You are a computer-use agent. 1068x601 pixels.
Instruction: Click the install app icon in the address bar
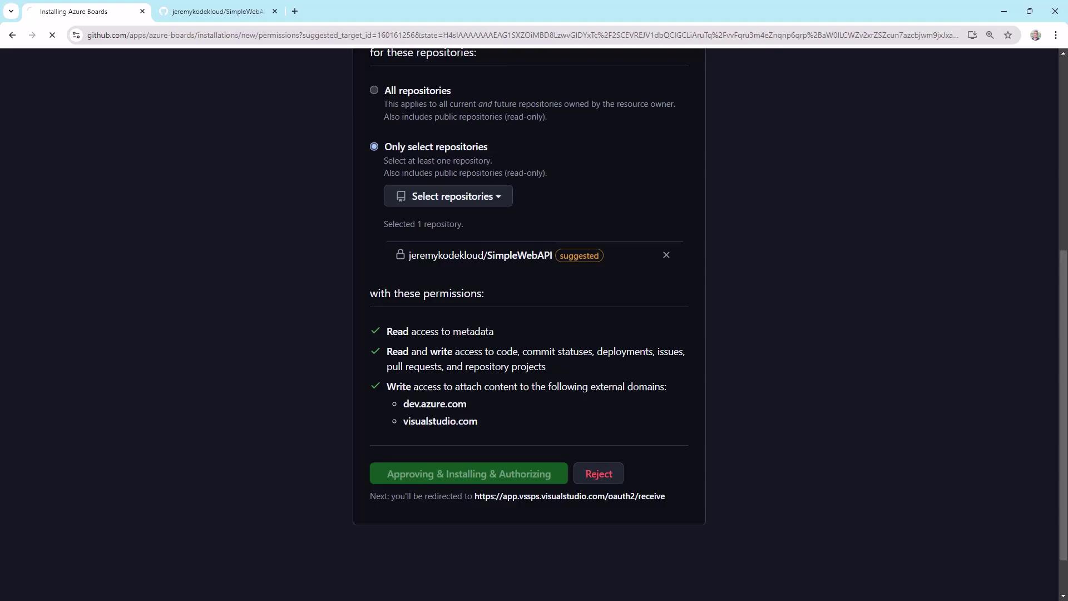[972, 35]
